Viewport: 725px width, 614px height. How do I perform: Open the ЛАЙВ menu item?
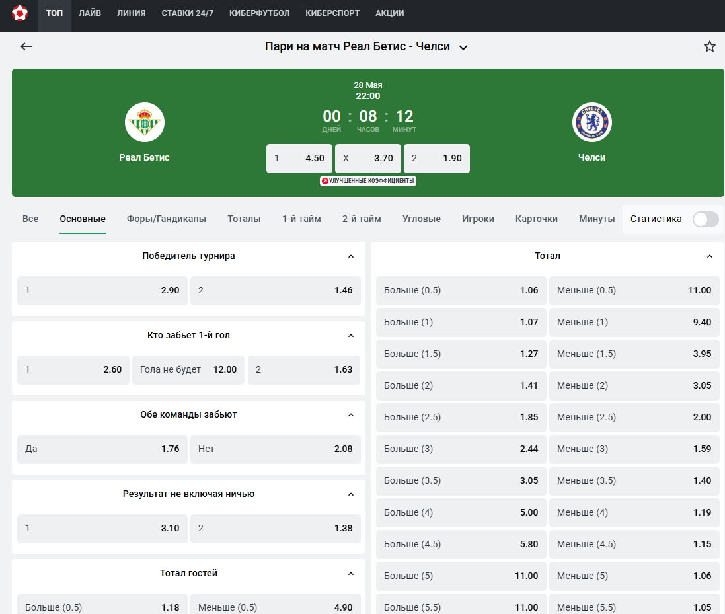tap(90, 13)
